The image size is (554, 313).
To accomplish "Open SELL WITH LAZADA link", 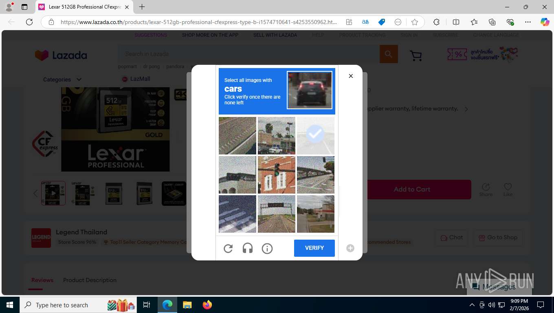I will tap(275, 35).
